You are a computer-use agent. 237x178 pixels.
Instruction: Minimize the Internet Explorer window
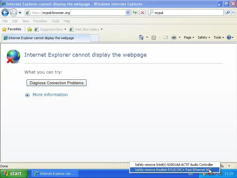[219, 4]
